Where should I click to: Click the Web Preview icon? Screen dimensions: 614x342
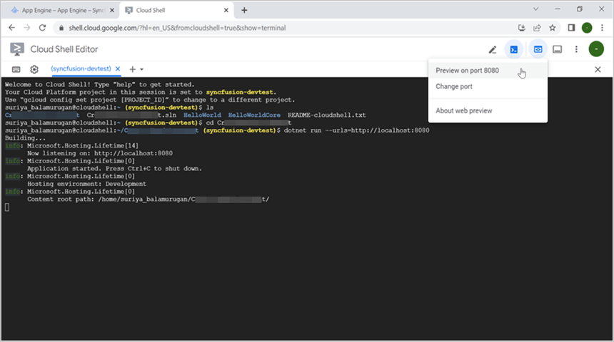(538, 50)
